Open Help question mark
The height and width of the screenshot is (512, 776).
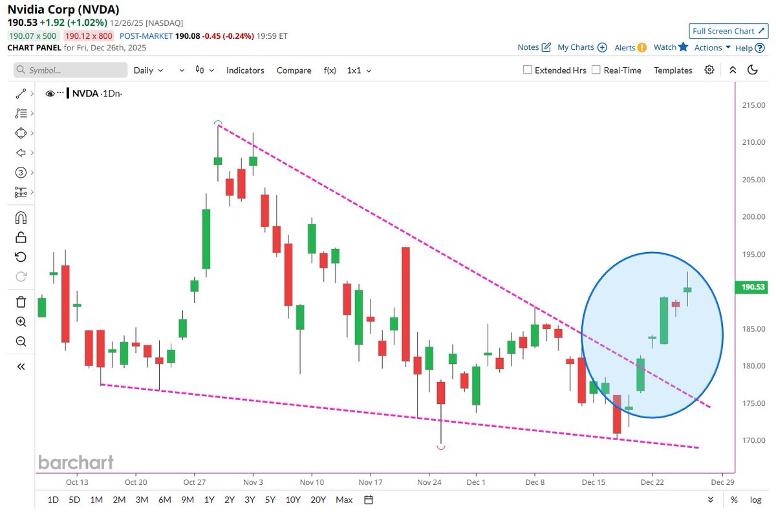pyautogui.click(x=749, y=47)
